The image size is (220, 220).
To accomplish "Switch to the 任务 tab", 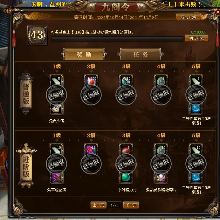I will pos(141,54).
